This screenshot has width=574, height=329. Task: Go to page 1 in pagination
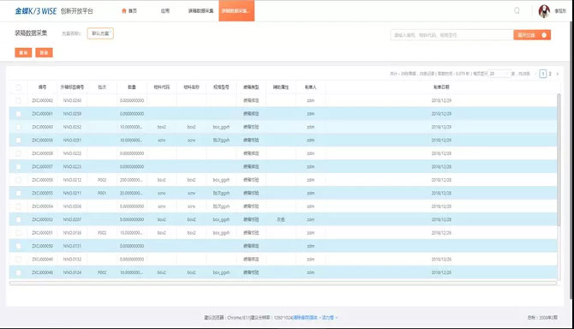[x=543, y=74]
